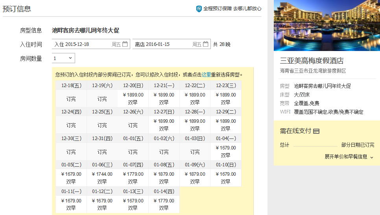
Task: Expand unit price and breakfast info
Action: [x=346, y=157]
